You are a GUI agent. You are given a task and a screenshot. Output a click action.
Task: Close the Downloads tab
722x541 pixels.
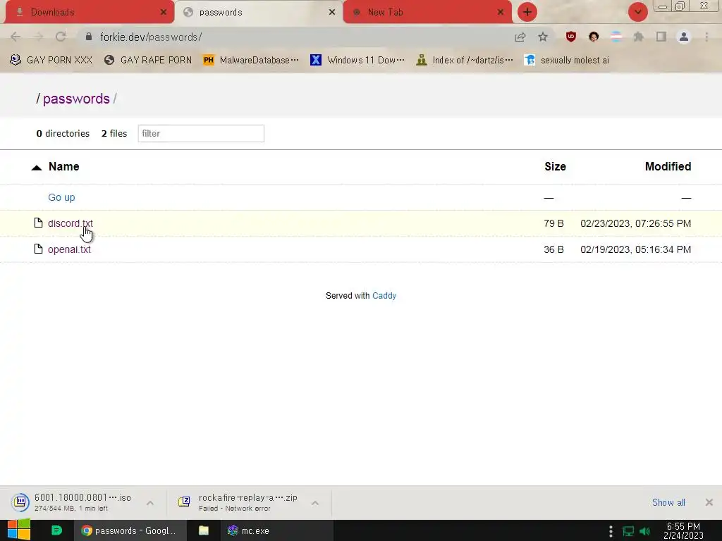pyautogui.click(x=163, y=13)
